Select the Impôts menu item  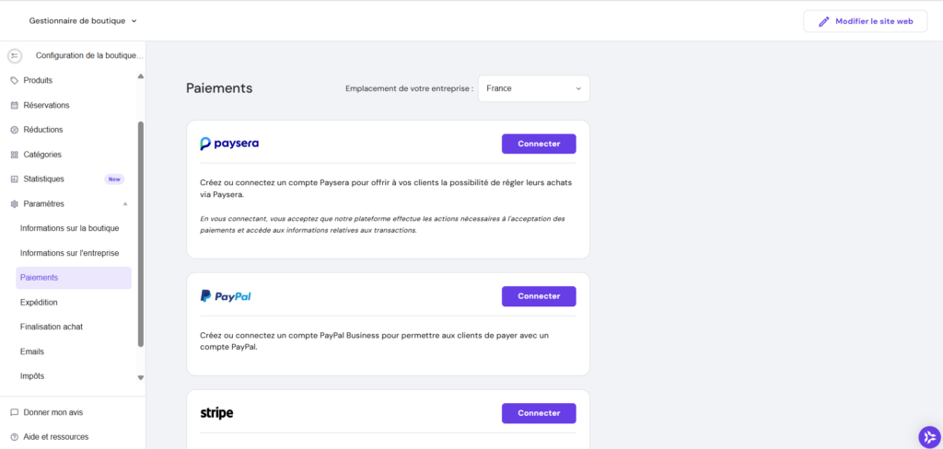32,376
